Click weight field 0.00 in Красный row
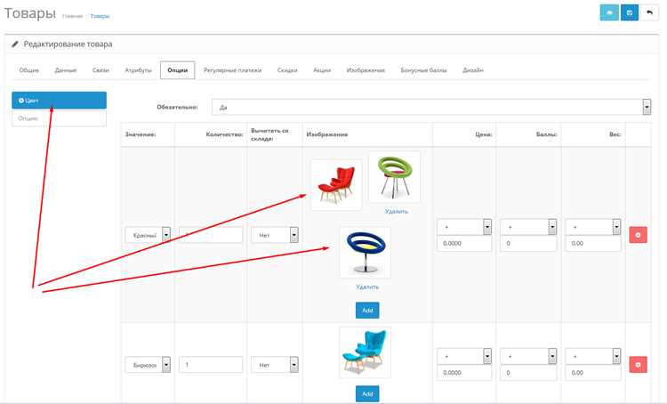This screenshot has width=667, height=404. tap(593, 244)
